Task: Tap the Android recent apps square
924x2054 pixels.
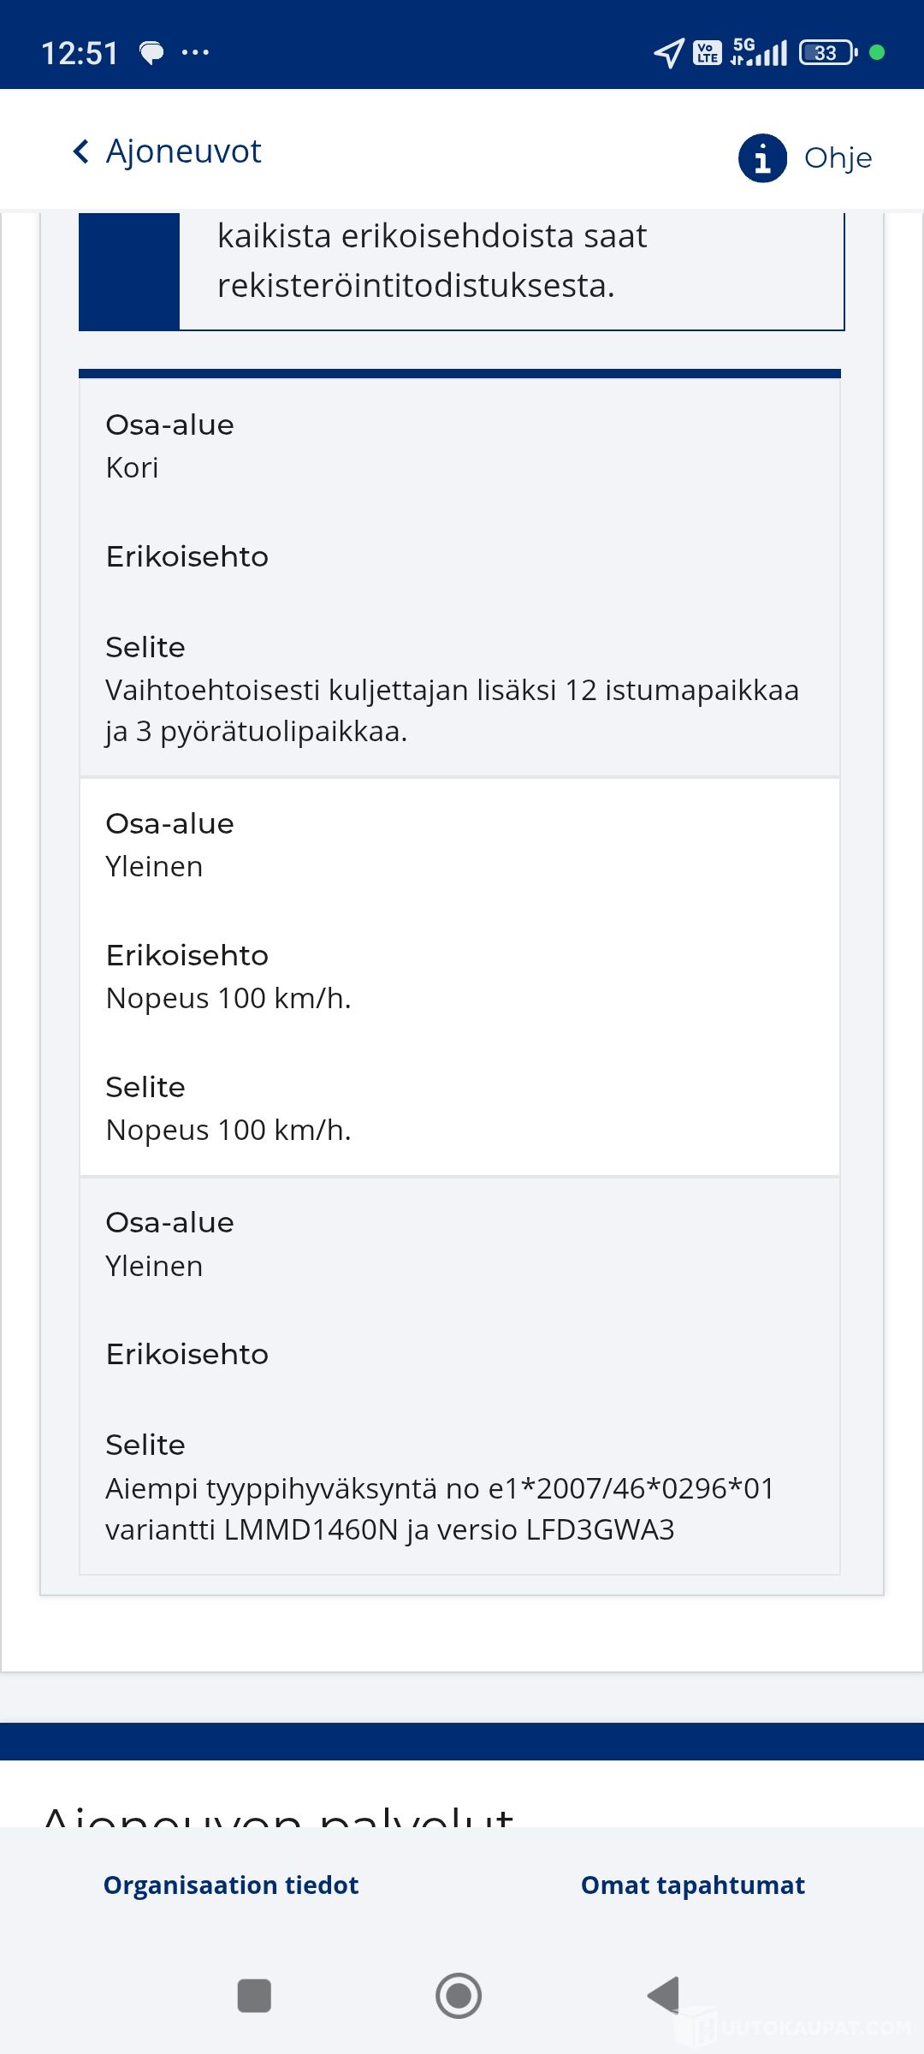Action: pyautogui.click(x=254, y=1996)
